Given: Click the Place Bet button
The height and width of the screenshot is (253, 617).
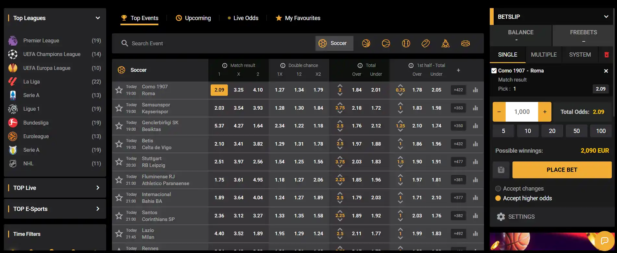Looking at the screenshot, I should point(562,170).
